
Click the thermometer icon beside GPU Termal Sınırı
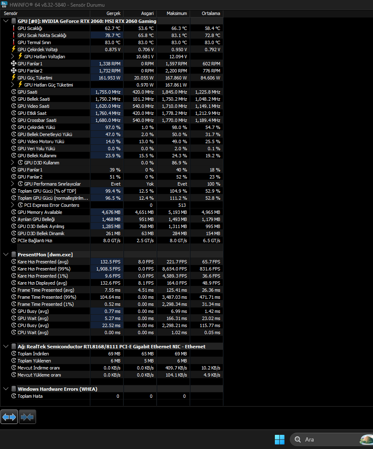pos(13,42)
